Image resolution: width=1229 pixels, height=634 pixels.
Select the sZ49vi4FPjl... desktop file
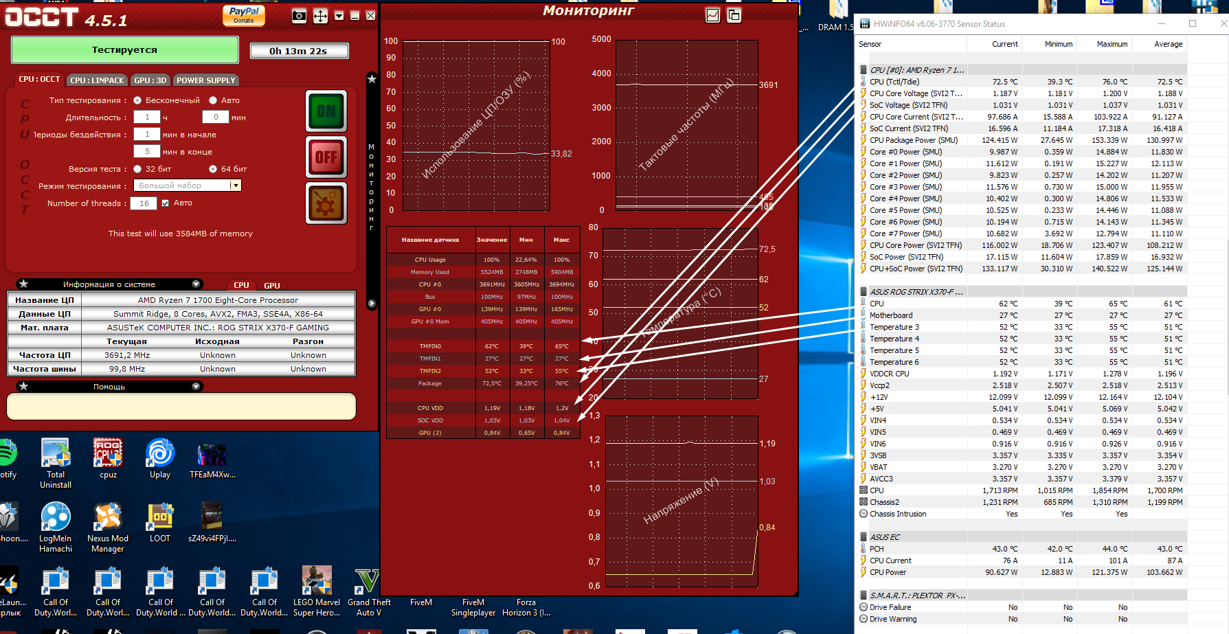212,523
